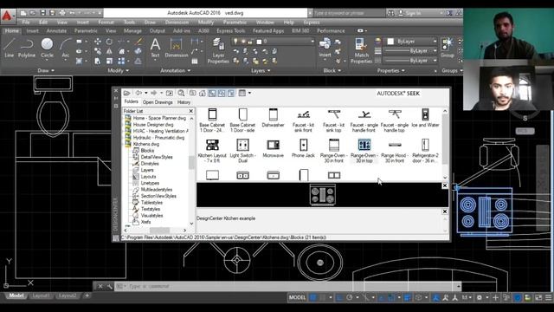Switch to the Parametric ribbon tab
554x312 pixels.
tap(86, 31)
